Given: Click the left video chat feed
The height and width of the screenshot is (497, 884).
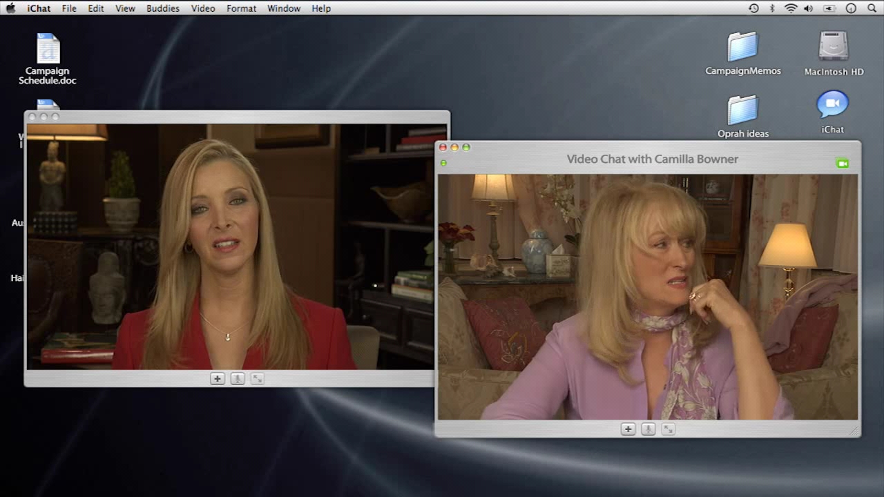Looking at the screenshot, I should [x=231, y=247].
